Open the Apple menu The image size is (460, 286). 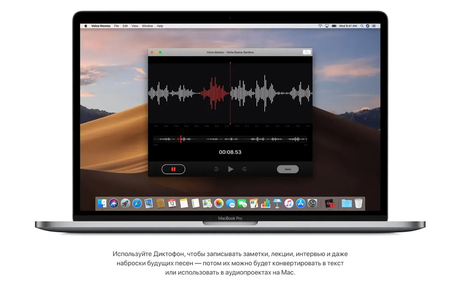click(x=86, y=26)
